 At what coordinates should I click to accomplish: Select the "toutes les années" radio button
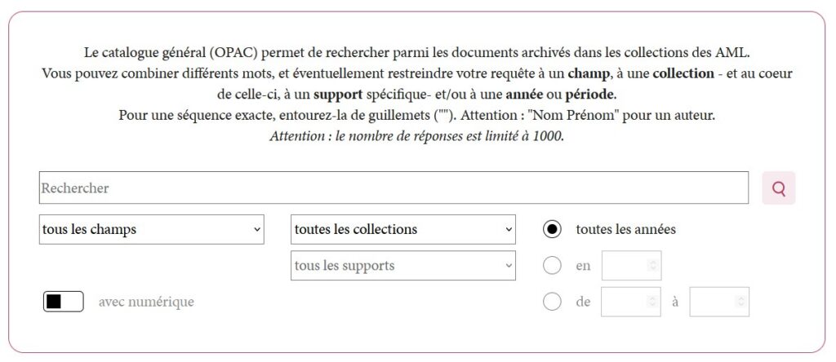(553, 229)
